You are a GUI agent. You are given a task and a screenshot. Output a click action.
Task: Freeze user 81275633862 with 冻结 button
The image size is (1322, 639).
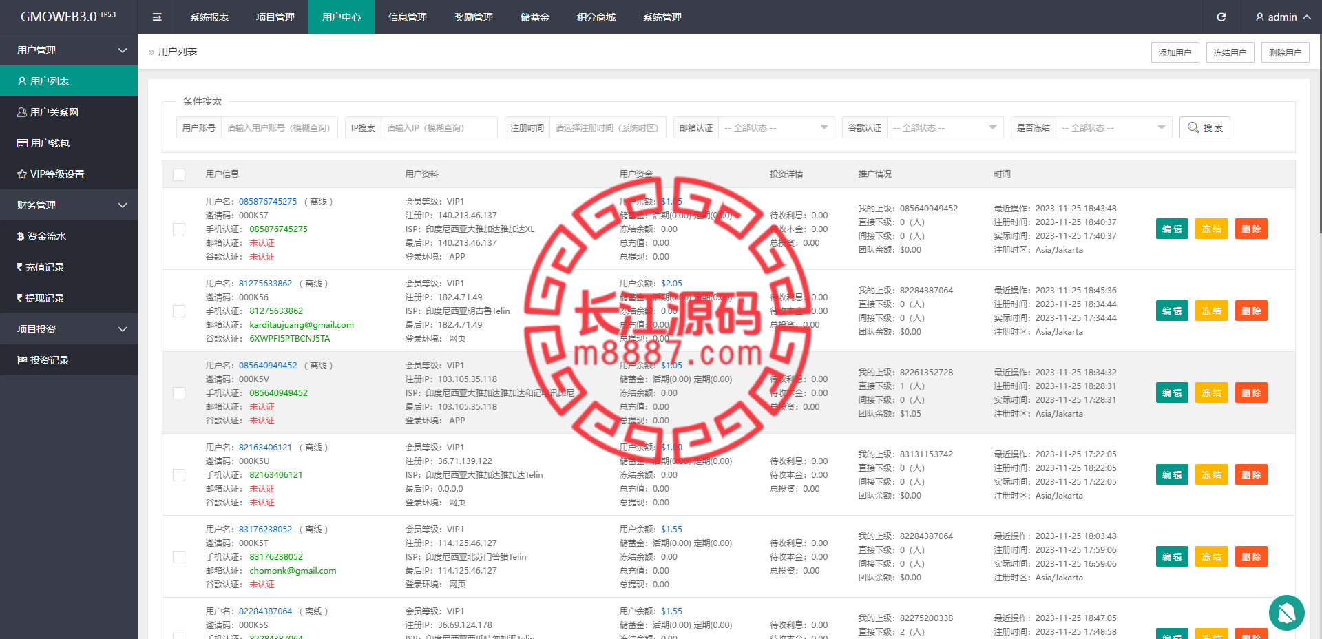tap(1212, 311)
